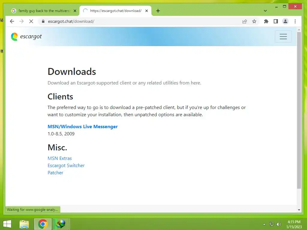Maximize the Chrome window
This screenshot has height=230, width=307.
click(x=285, y=7)
